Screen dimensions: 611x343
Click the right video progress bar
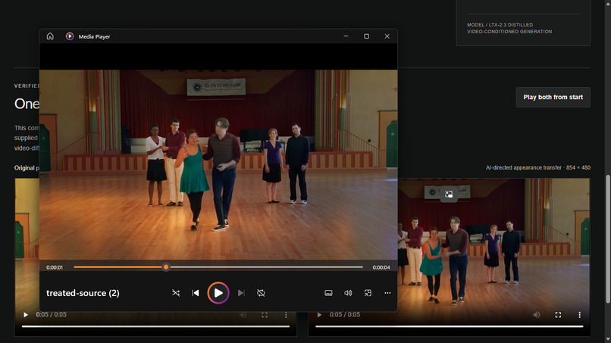click(x=450, y=326)
